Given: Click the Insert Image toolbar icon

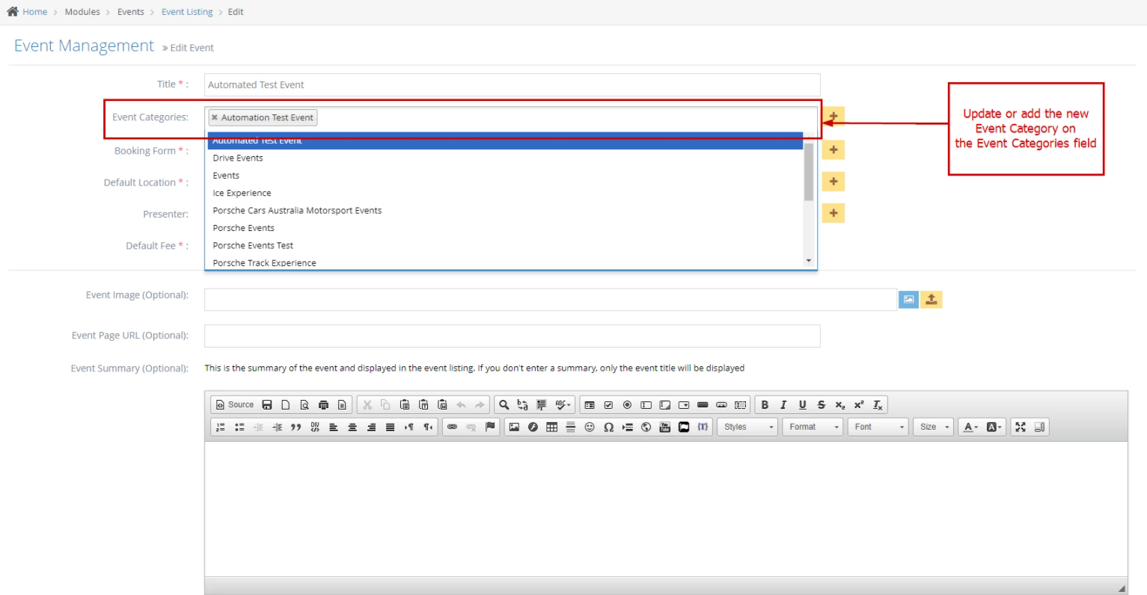Looking at the screenshot, I should pos(514,428).
